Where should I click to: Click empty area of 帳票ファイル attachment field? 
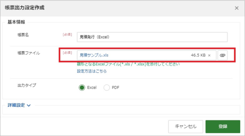click(148, 55)
